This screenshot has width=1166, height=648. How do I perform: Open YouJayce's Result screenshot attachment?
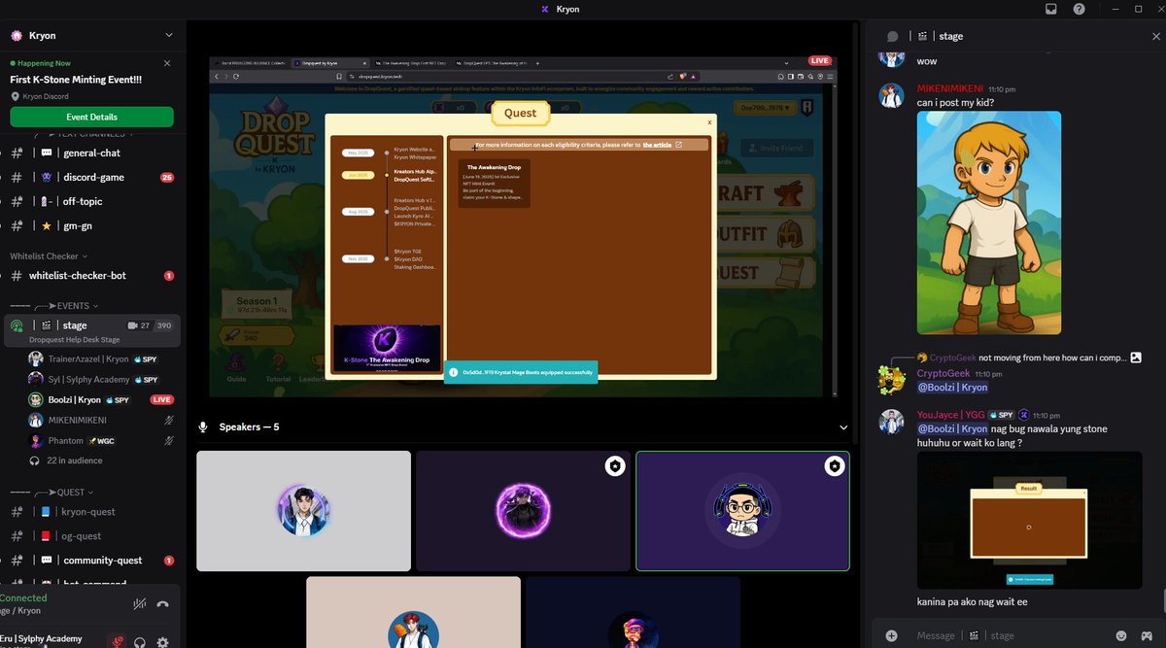[x=1029, y=520]
